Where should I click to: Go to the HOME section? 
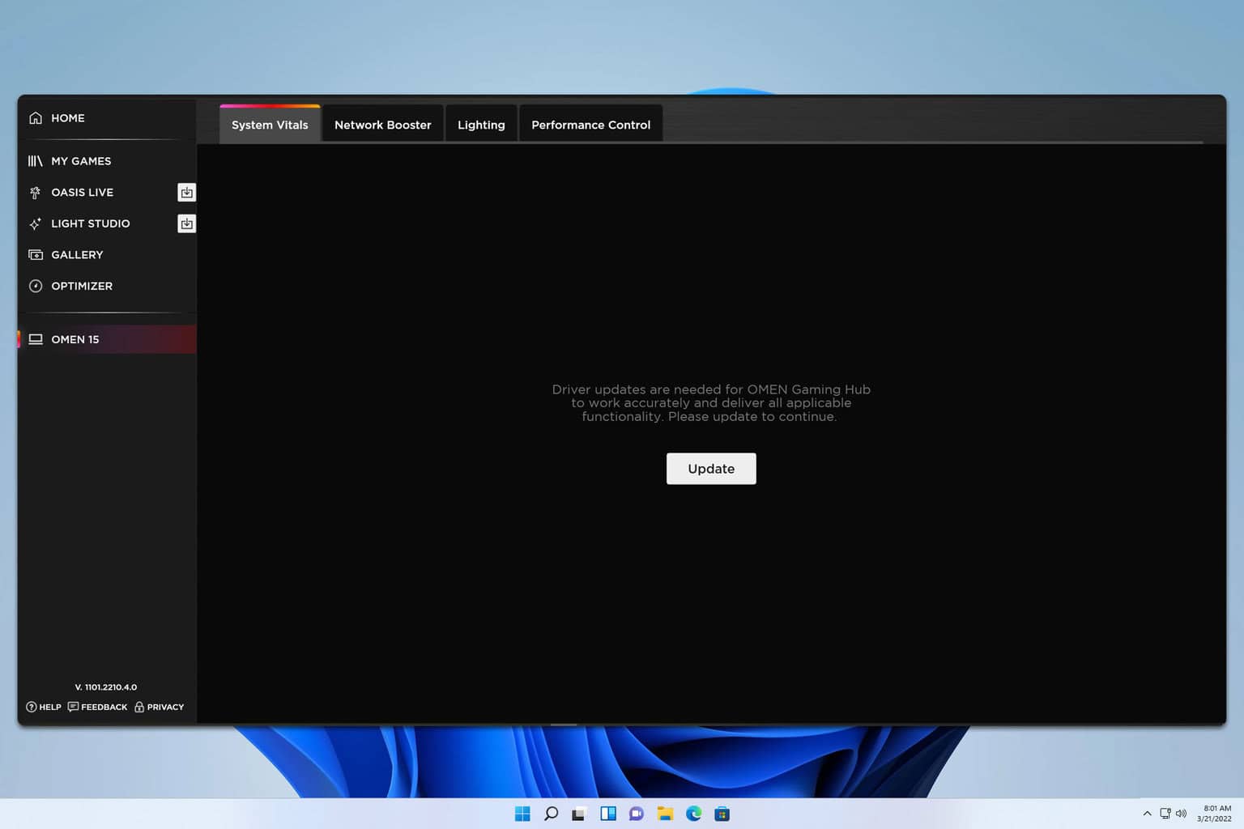coord(68,118)
